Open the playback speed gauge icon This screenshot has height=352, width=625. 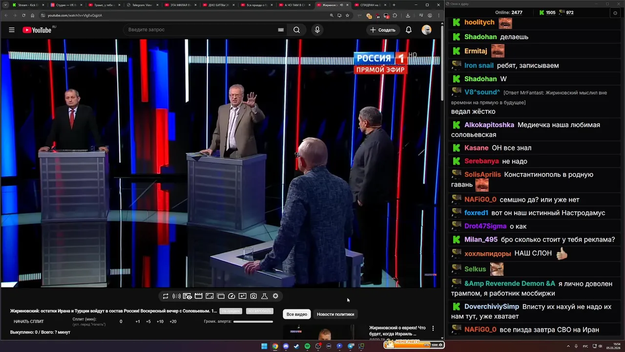tap(231, 296)
